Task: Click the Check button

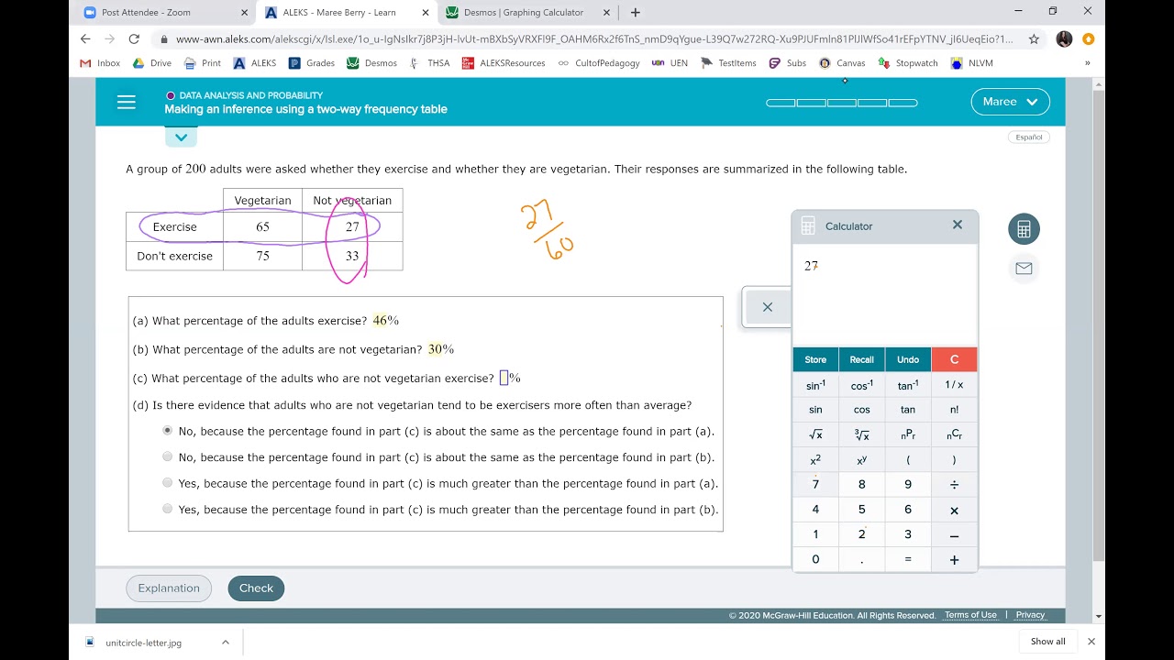Action: point(256,588)
